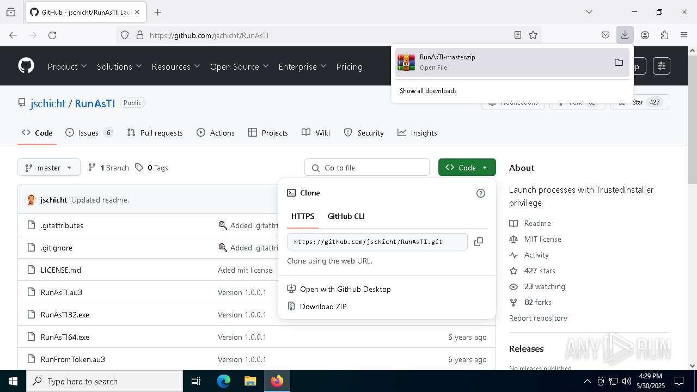The width and height of the screenshot is (697, 392).
Task: Open Firefox application hamburger menu
Action: [x=684, y=35]
